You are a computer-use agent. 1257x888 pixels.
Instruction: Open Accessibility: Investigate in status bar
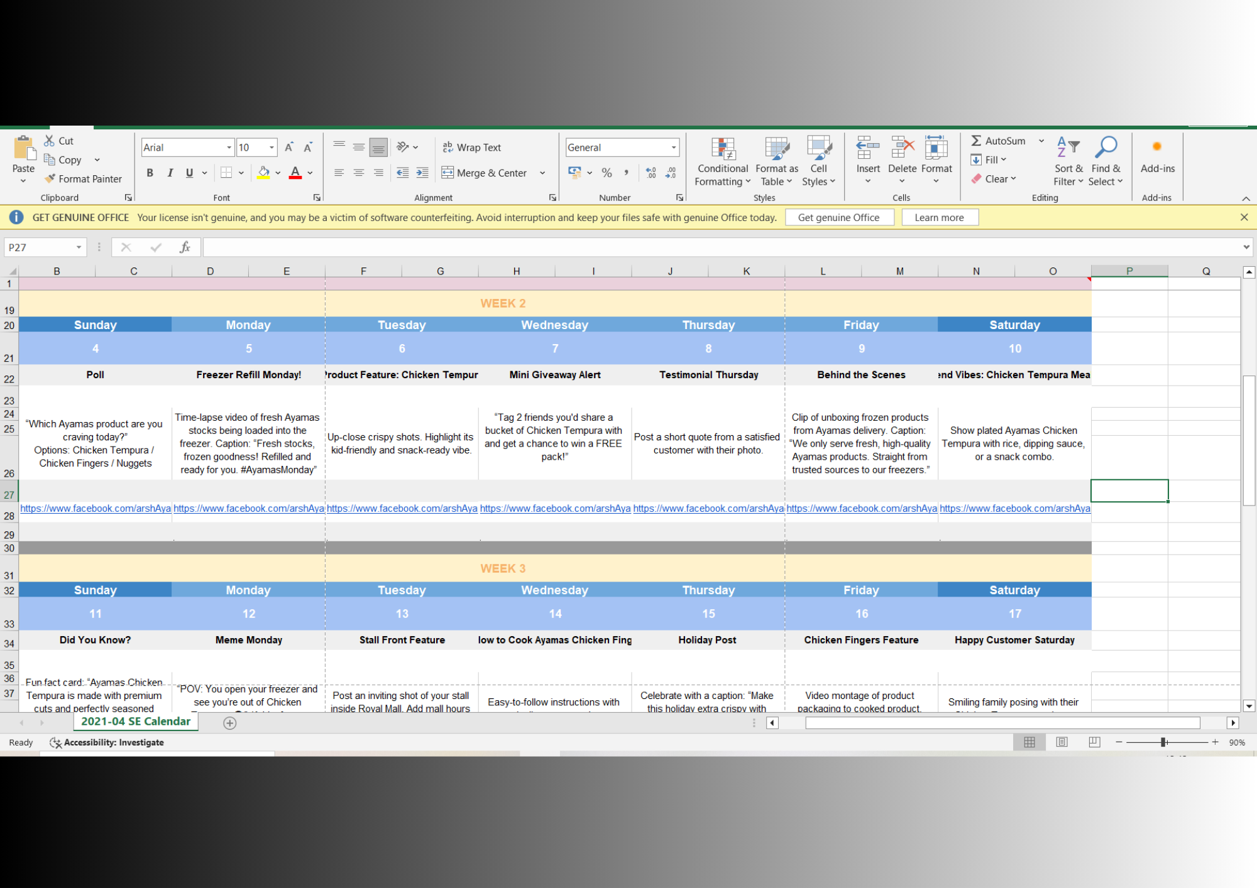pyautogui.click(x=107, y=742)
